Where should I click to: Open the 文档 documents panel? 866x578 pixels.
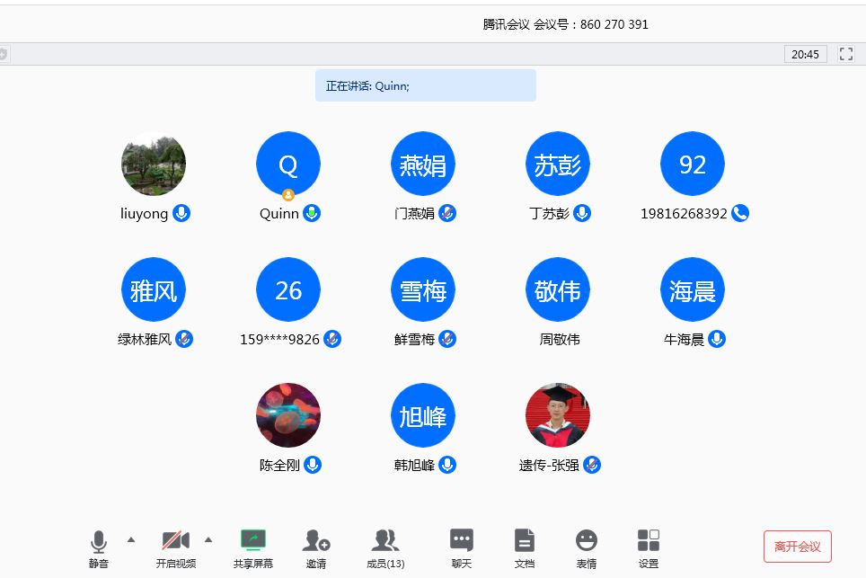524,548
